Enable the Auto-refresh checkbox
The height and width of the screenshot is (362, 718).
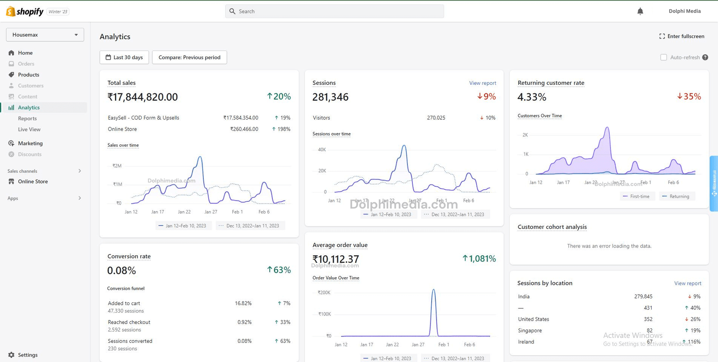(663, 57)
